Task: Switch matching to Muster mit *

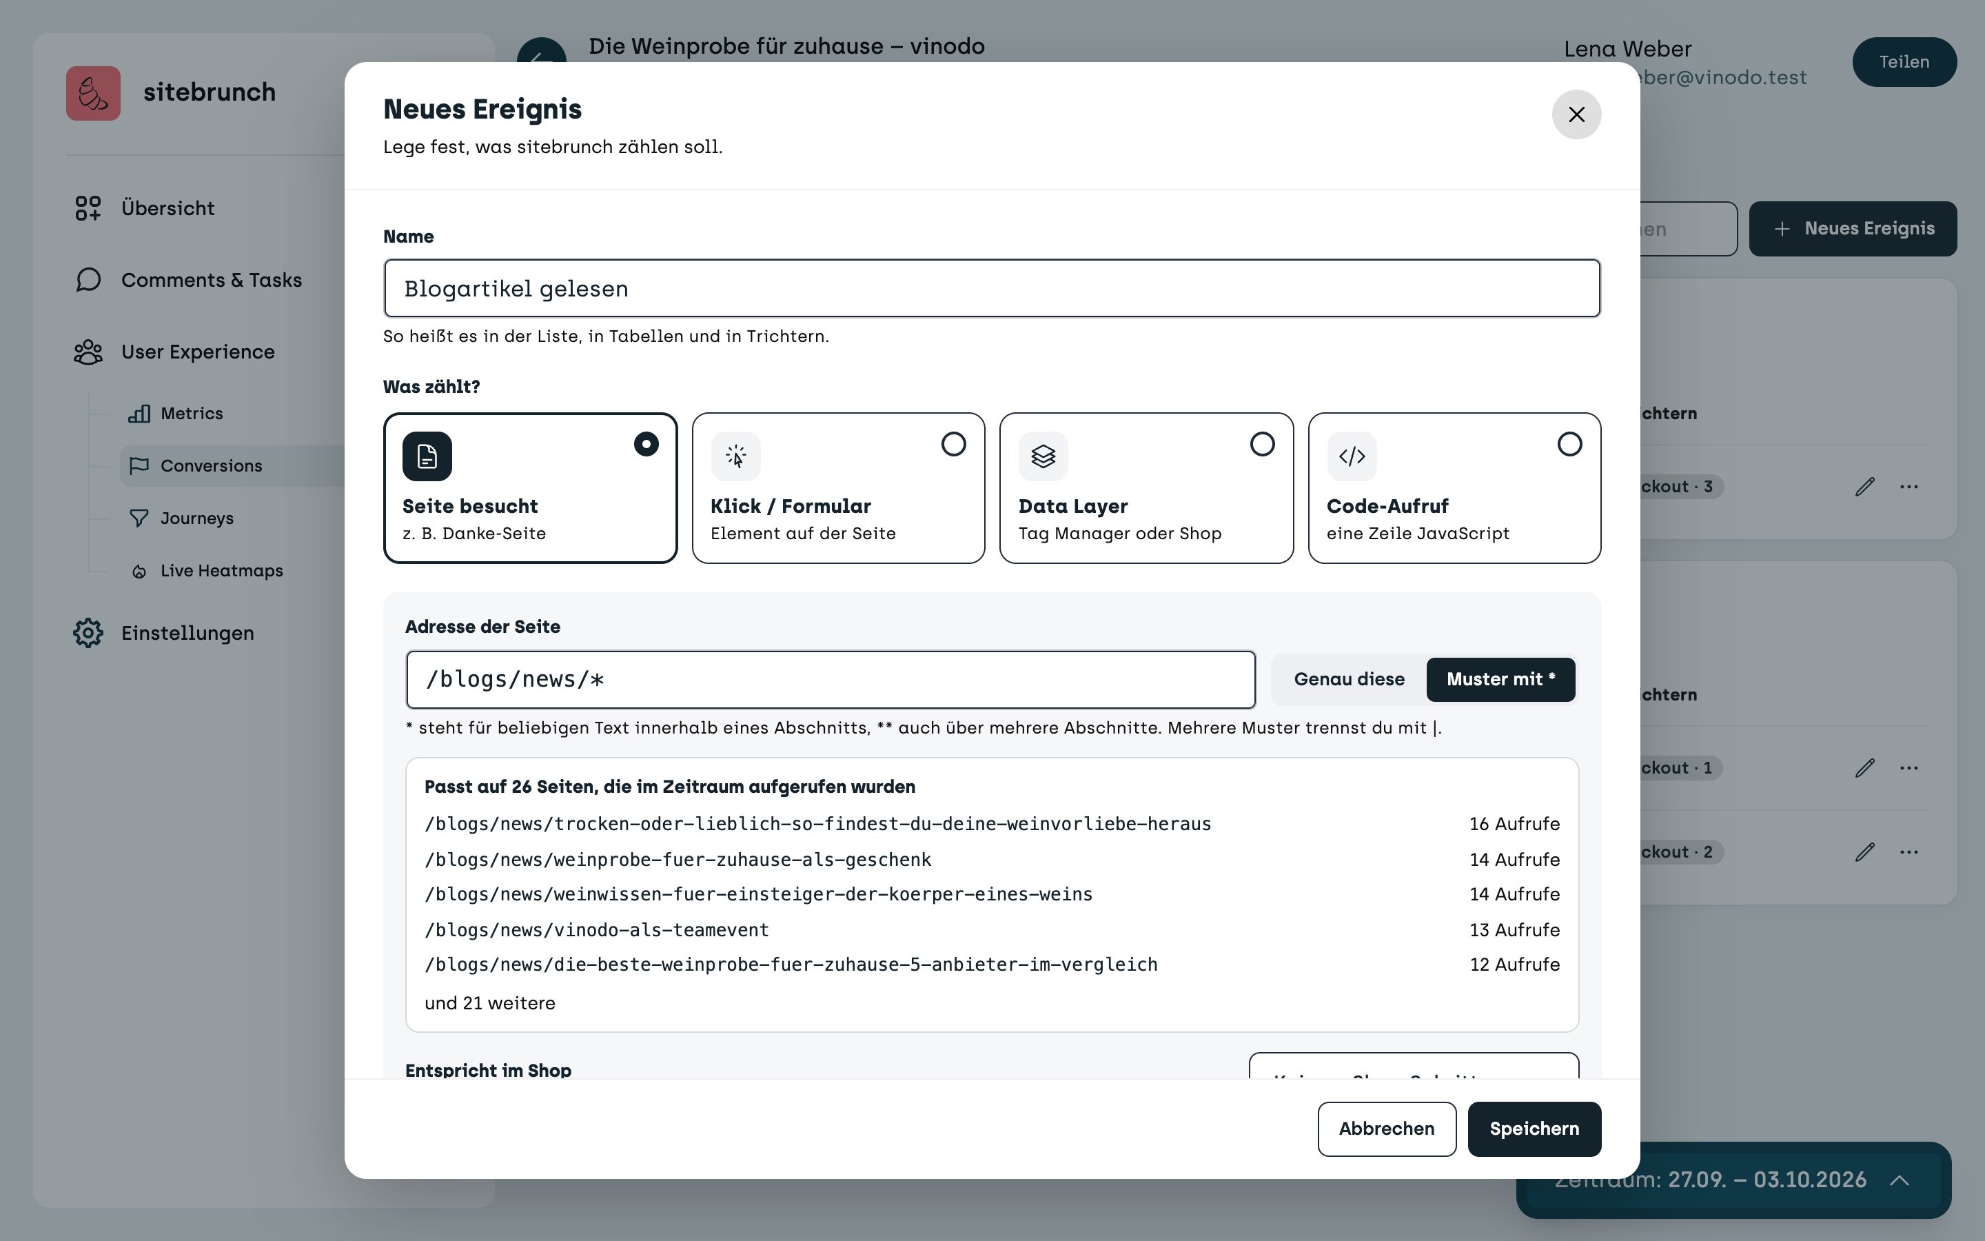Action: click(x=1500, y=680)
